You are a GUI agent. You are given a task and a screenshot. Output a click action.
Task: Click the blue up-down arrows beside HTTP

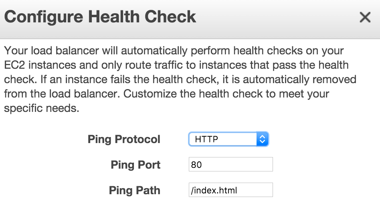click(x=262, y=139)
